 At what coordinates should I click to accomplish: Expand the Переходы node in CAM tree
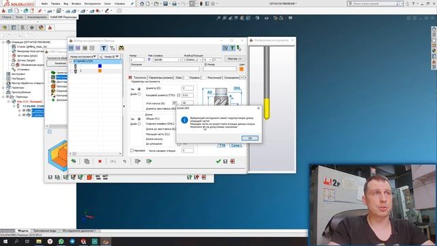3,97
